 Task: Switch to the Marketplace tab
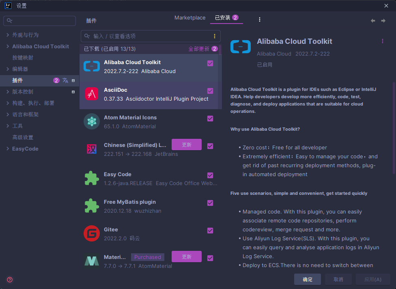190,18
